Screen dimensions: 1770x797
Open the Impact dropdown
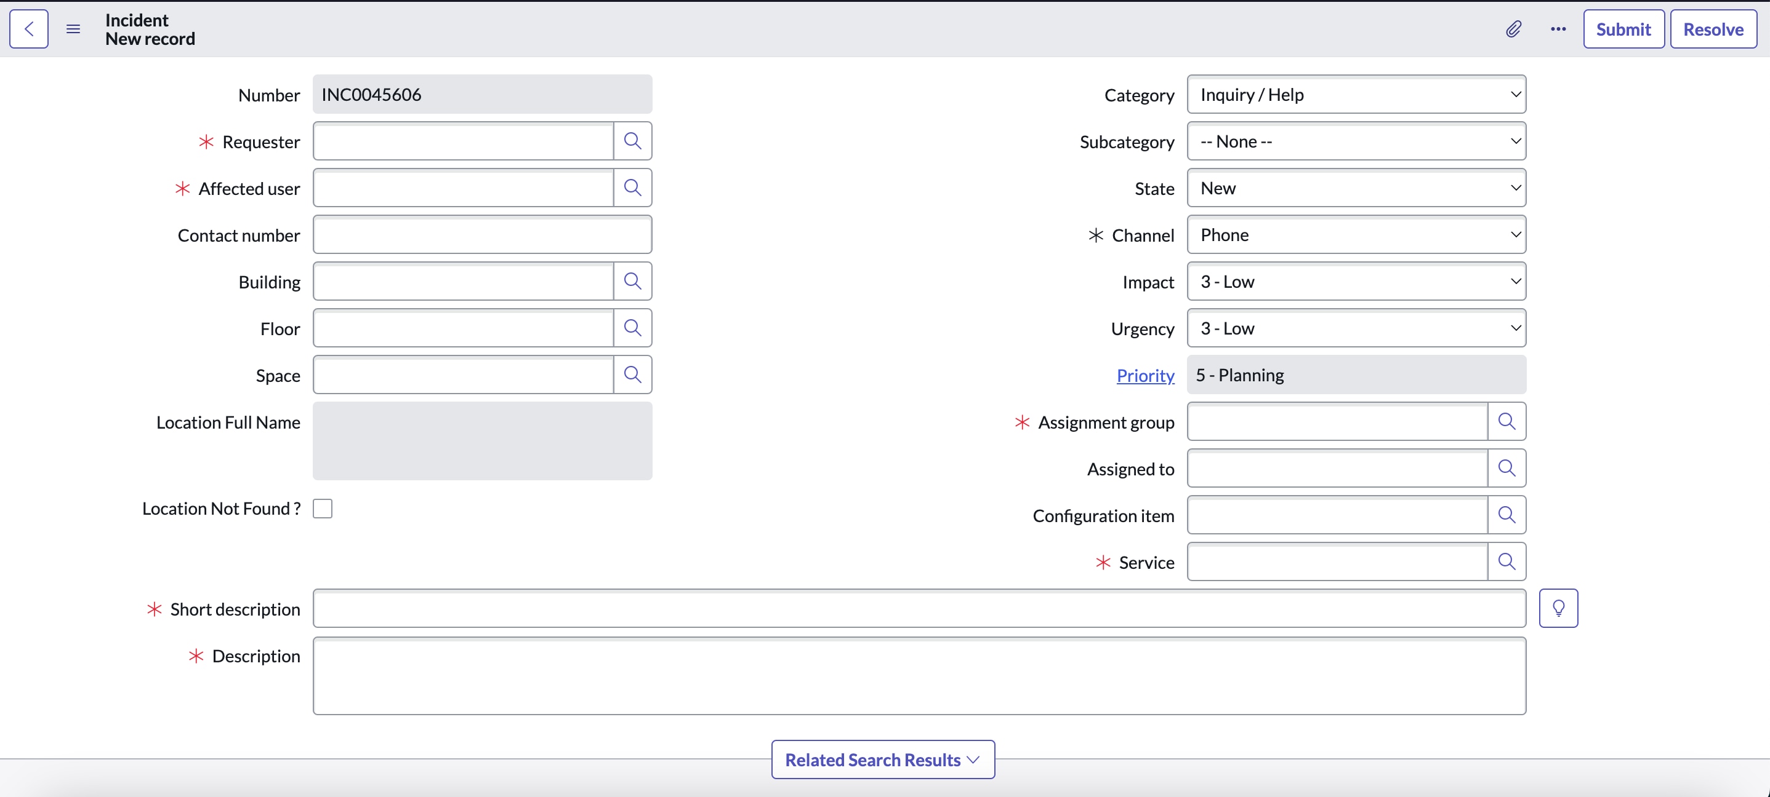[1356, 282]
